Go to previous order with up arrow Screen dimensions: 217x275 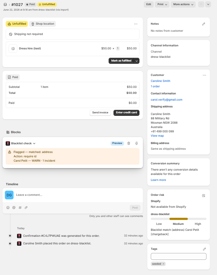(201, 4)
